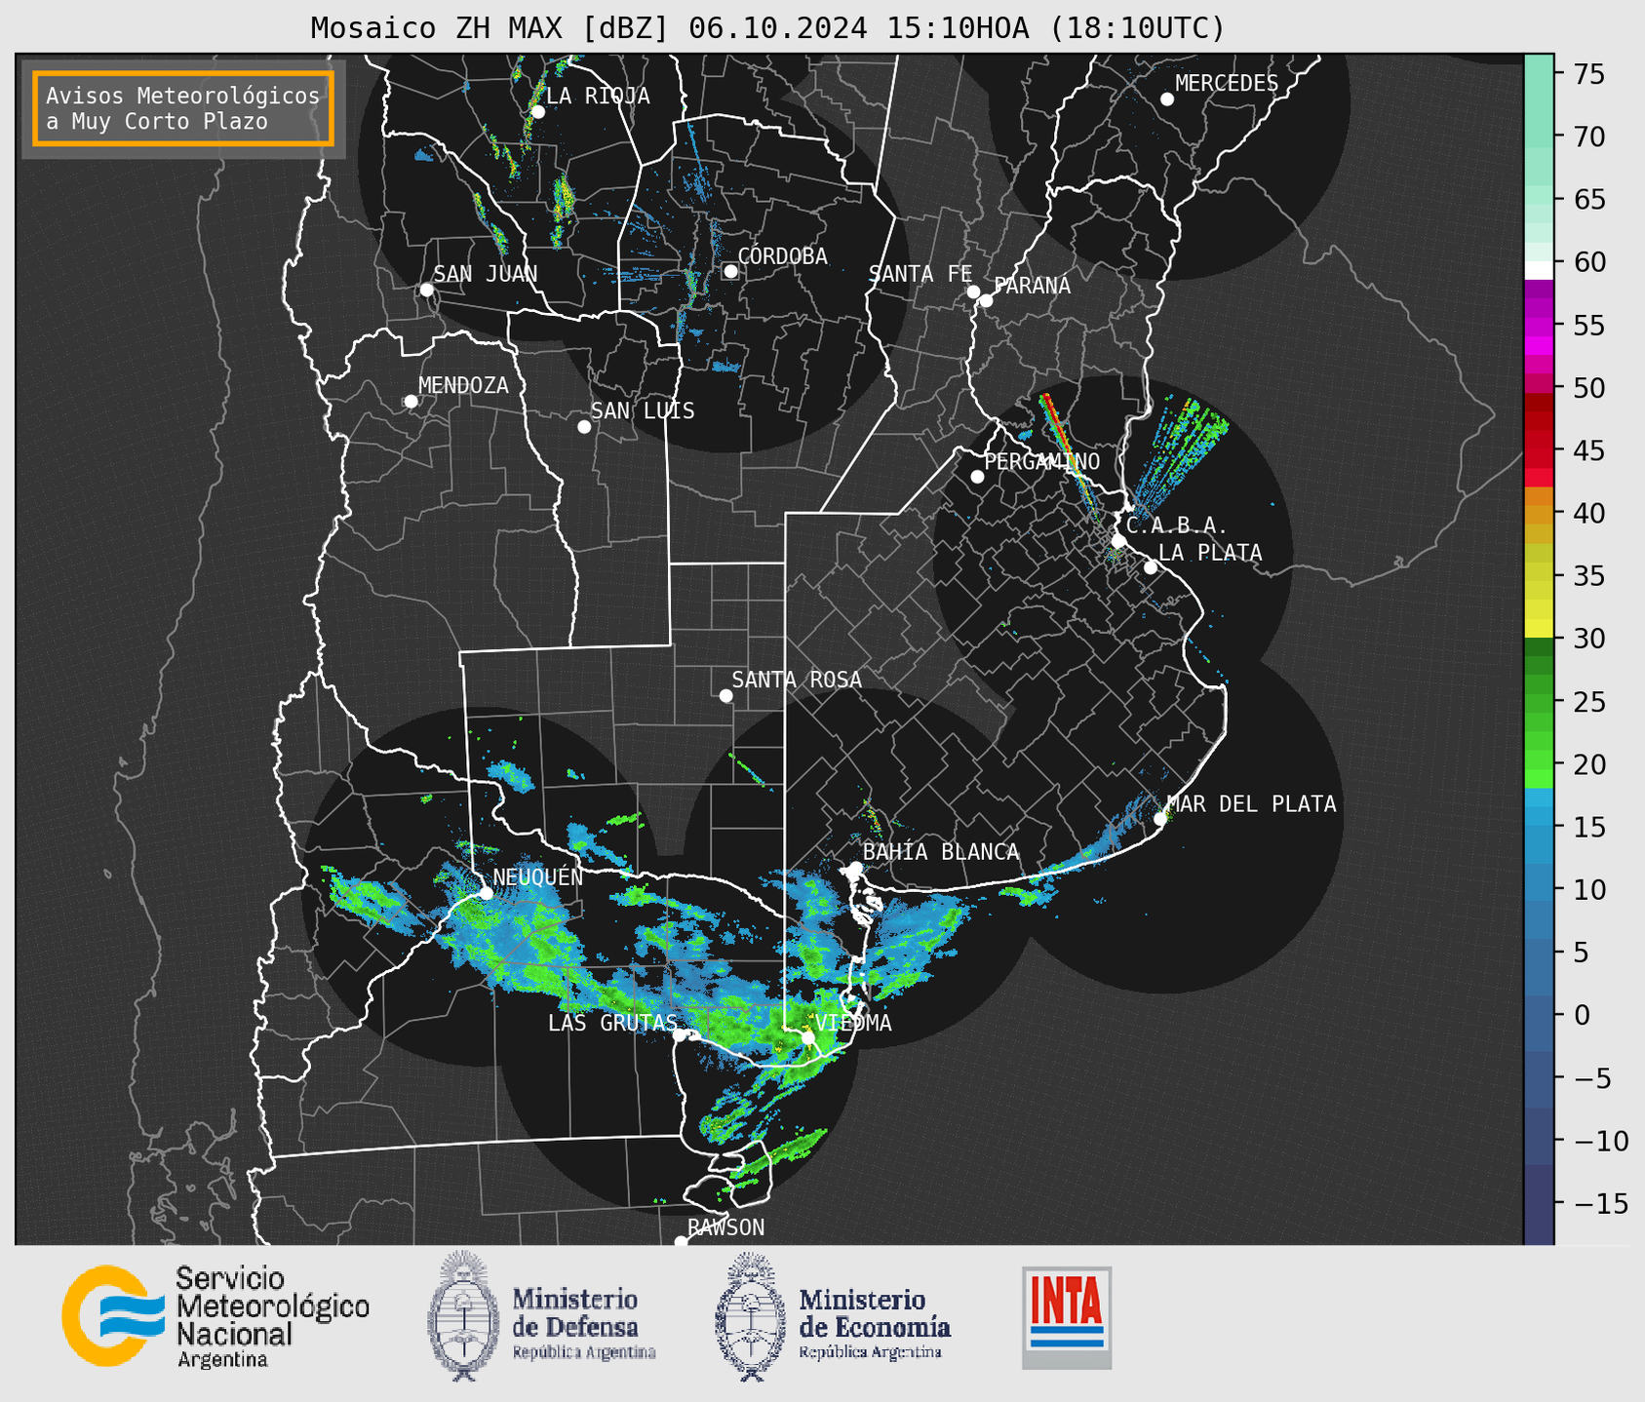1645x1402 pixels.
Task: Select the C.A.B.A. city marker
Action: point(1119,541)
